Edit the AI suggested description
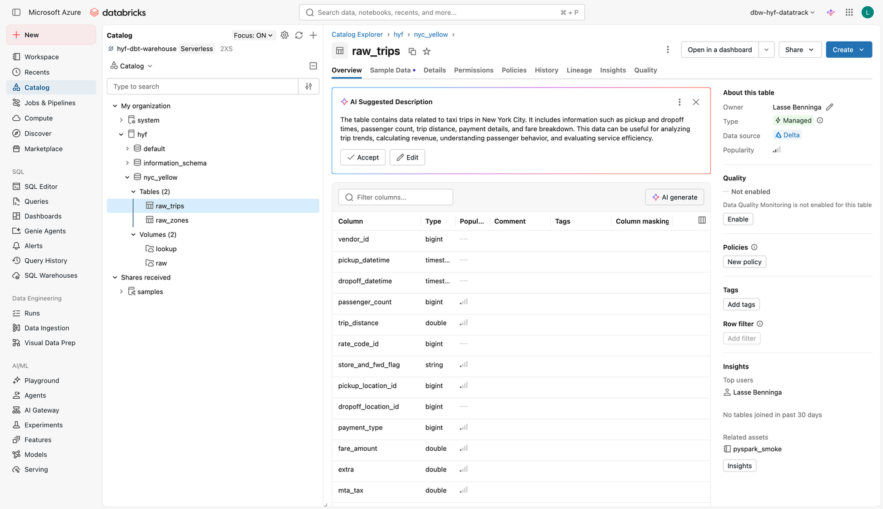This screenshot has height=509, width=883. (x=407, y=158)
